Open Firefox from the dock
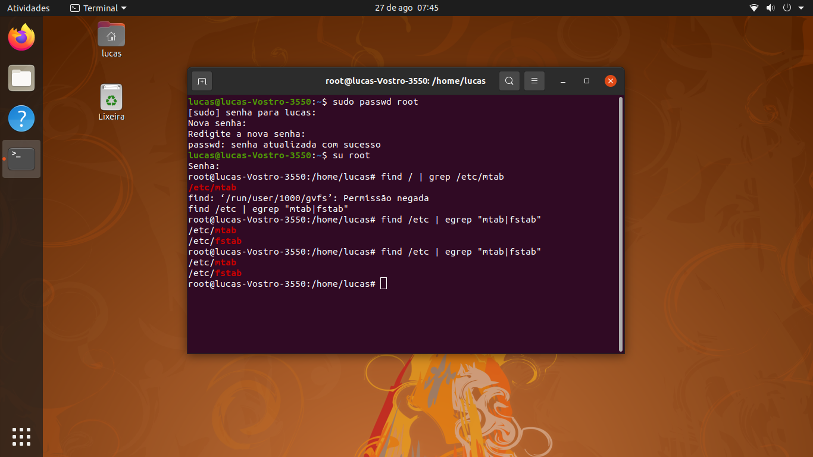 [x=21, y=37]
